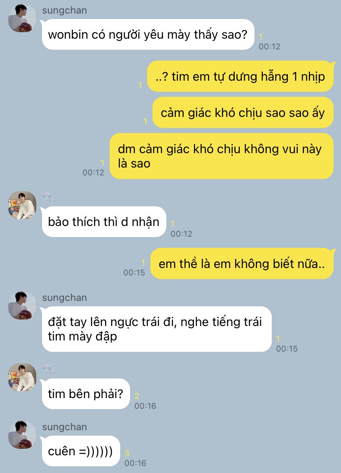The height and width of the screenshot is (473, 341).
Task: Select the 'tim em tự dưng hẫng' bubble
Action: point(240,76)
